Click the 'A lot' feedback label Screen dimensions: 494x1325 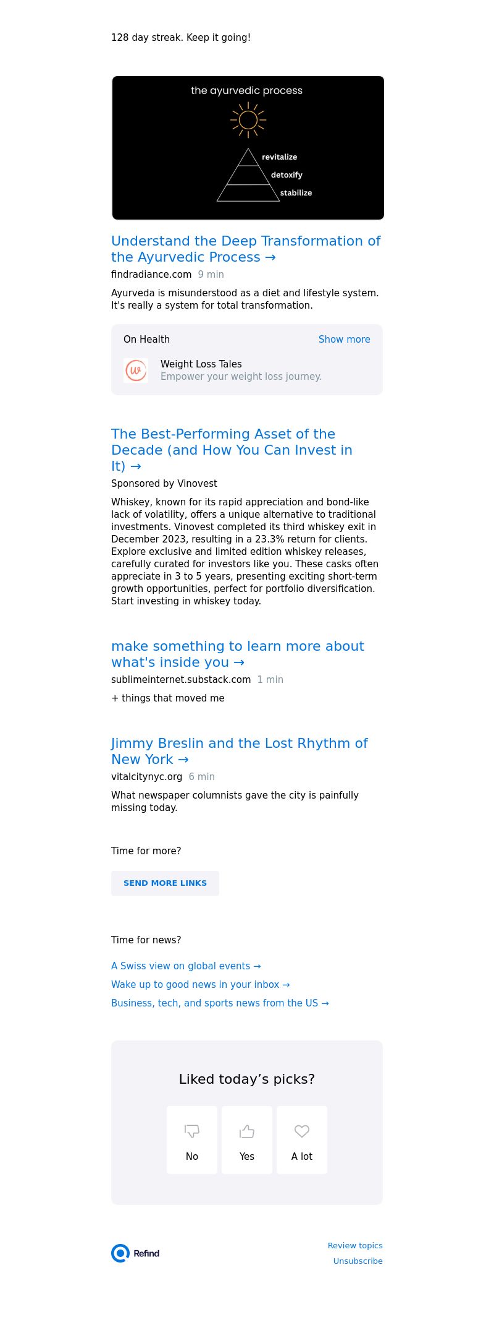tap(302, 1157)
